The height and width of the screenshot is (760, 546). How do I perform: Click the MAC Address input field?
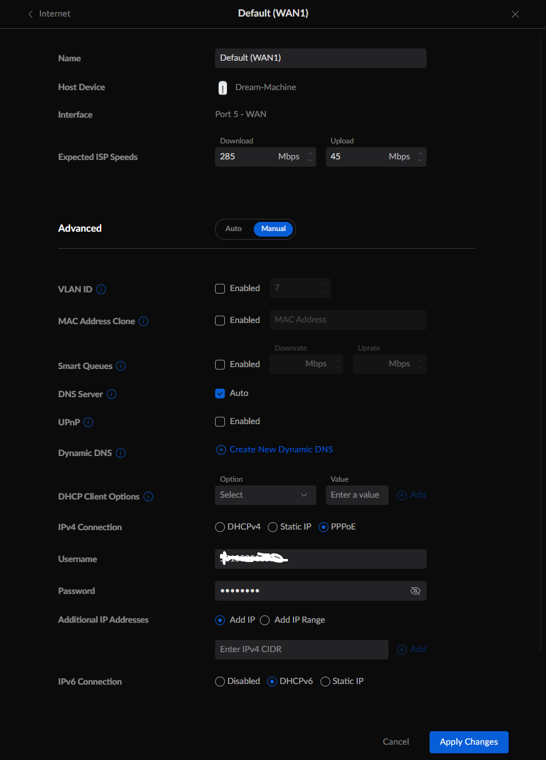tap(348, 320)
